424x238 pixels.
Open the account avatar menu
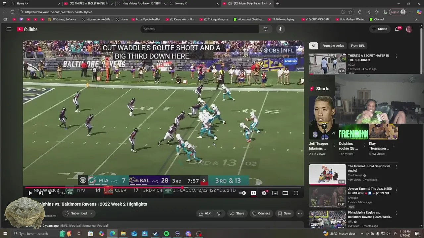tap(409, 29)
